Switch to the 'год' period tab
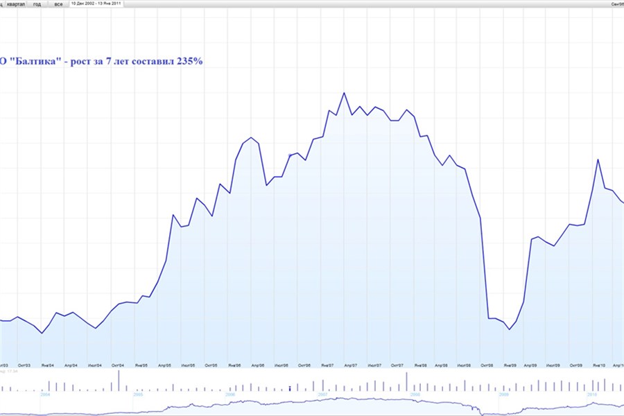Viewport: 624px width, 416px height. (x=37, y=3)
